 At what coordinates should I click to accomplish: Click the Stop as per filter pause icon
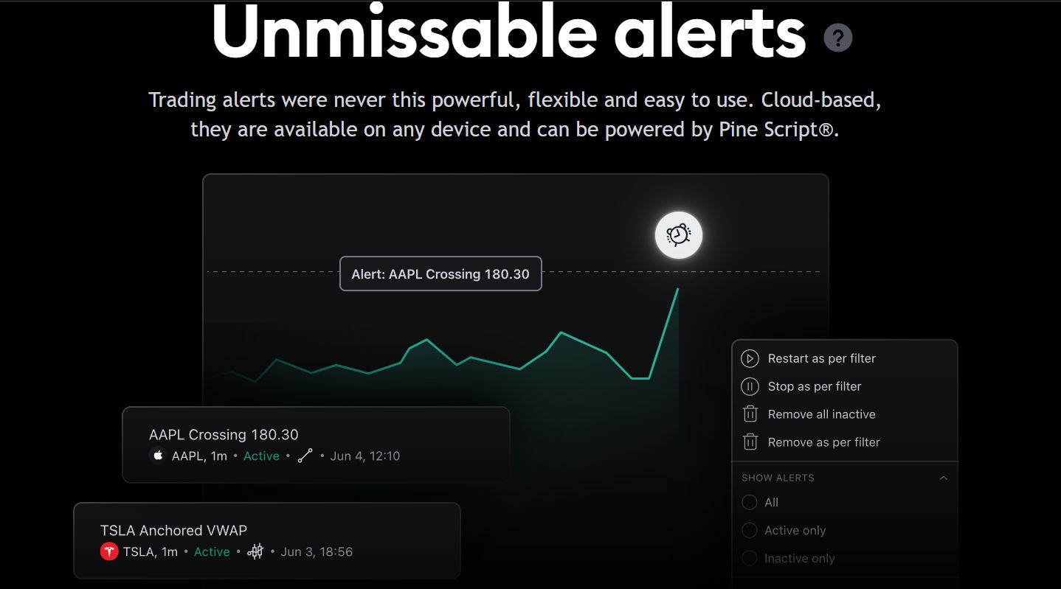coord(750,387)
